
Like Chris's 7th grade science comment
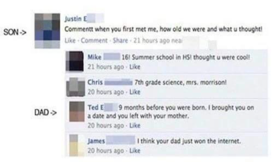(135, 92)
